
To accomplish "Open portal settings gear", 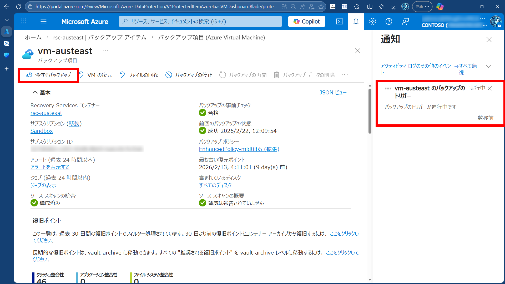I will click(372, 21).
